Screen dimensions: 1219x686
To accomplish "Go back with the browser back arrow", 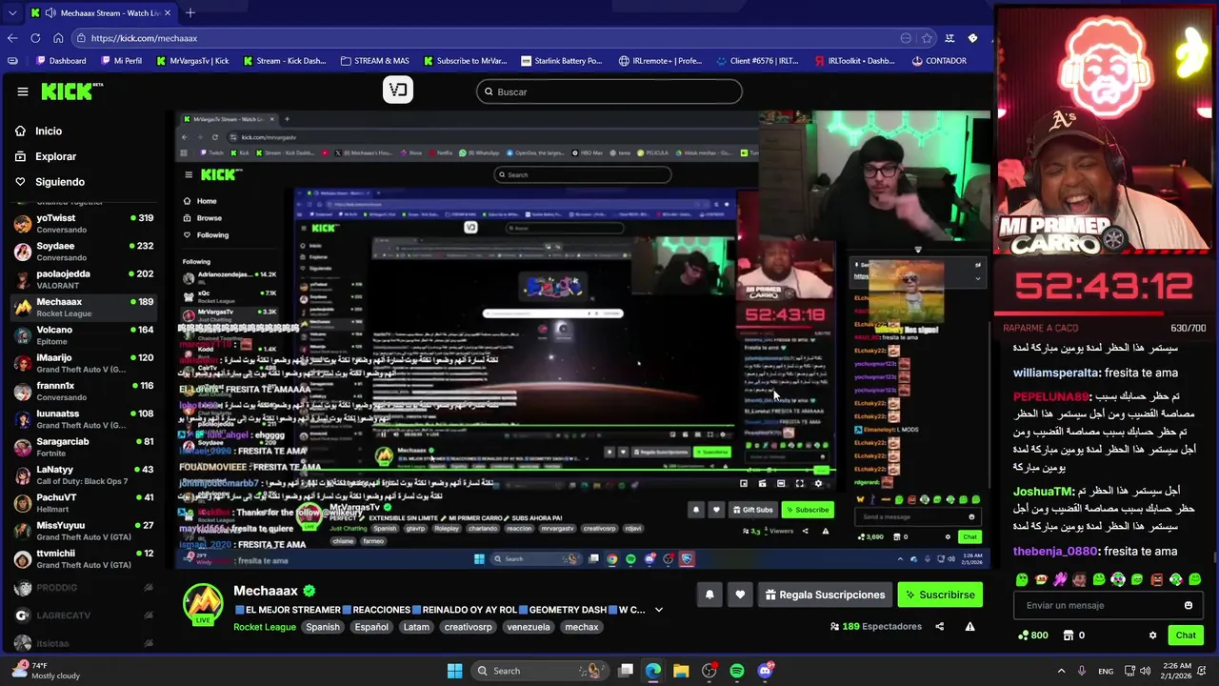I will pos(12,38).
